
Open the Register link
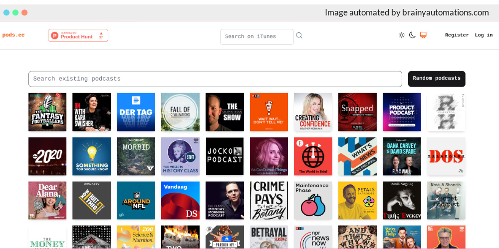pyautogui.click(x=457, y=35)
